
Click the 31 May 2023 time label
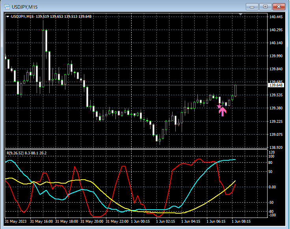pos(16,221)
